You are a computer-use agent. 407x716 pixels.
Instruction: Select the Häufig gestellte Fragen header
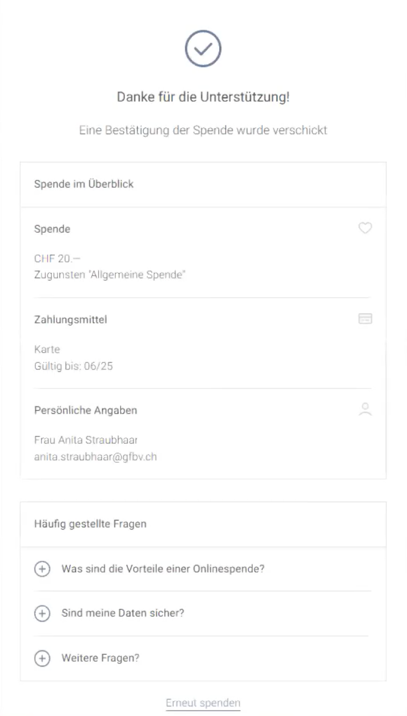(x=90, y=523)
